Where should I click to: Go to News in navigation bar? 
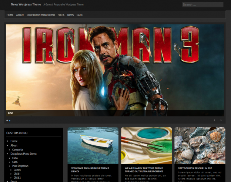(70, 15)
